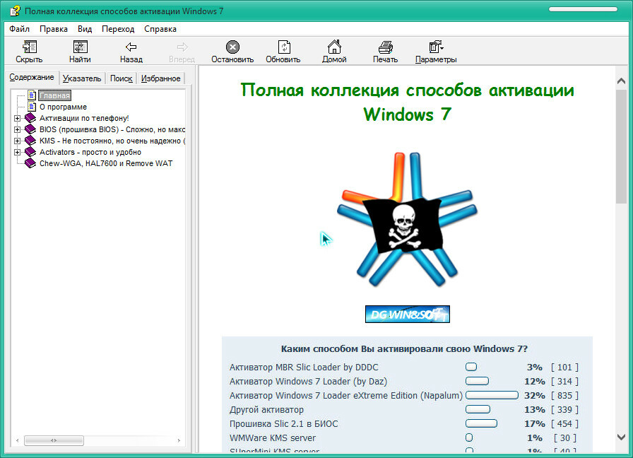The image size is (633, 458).
Task: Go back using the Назад arrow
Action: coord(131,47)
